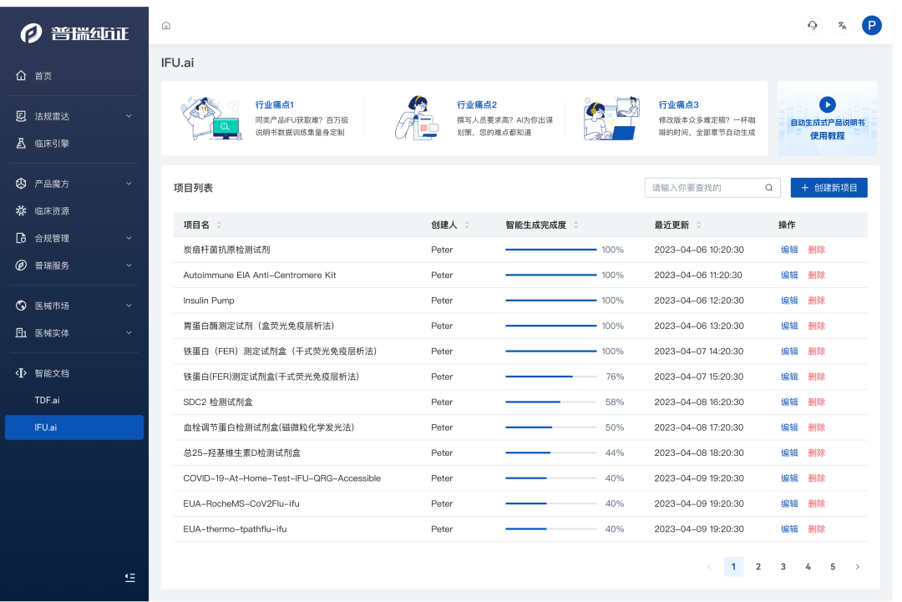This screenshot has height=602, width=902.
Task: Sort the table by 项目名 column
Action: [219, 225]
